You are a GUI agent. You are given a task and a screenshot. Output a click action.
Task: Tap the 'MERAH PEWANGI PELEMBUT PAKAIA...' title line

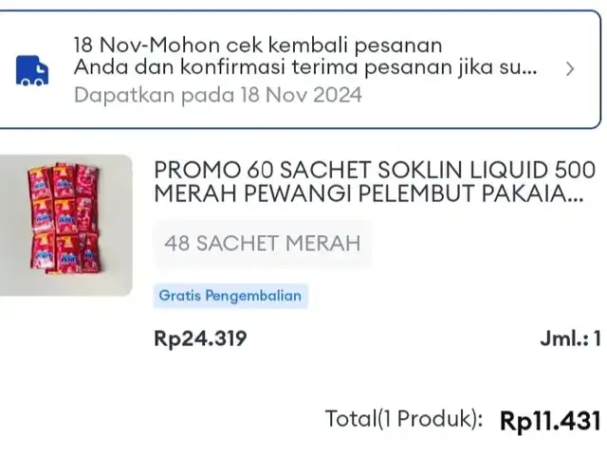click(x=369, y=193)
